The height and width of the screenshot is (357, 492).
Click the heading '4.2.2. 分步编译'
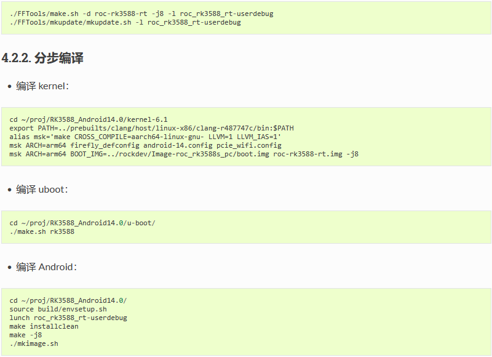[x=42, y=58]
